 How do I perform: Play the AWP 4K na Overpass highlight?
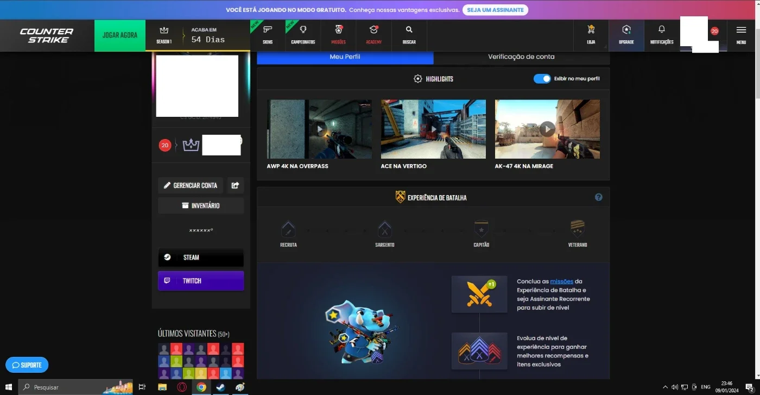pos(320,129)
